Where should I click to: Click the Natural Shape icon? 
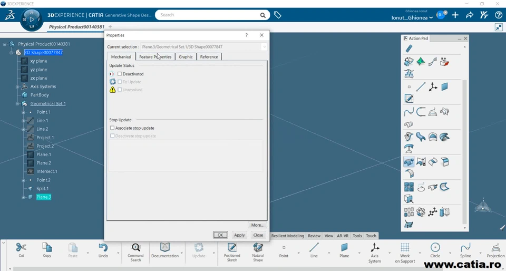(258, 247)
